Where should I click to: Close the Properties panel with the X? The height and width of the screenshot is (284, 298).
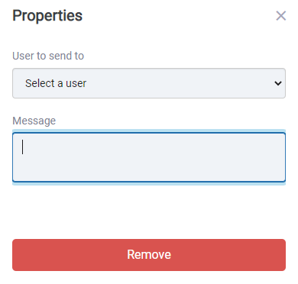pos(281,16)
